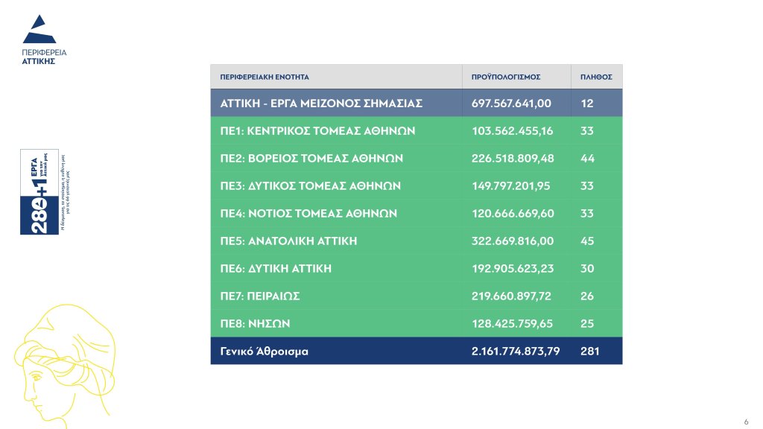Image resolution: width=763 pixels, height=429 pixels.
Task: Click the ΠΕ8: ΝΗΣΩΝ row label
Action: point(255,323)
